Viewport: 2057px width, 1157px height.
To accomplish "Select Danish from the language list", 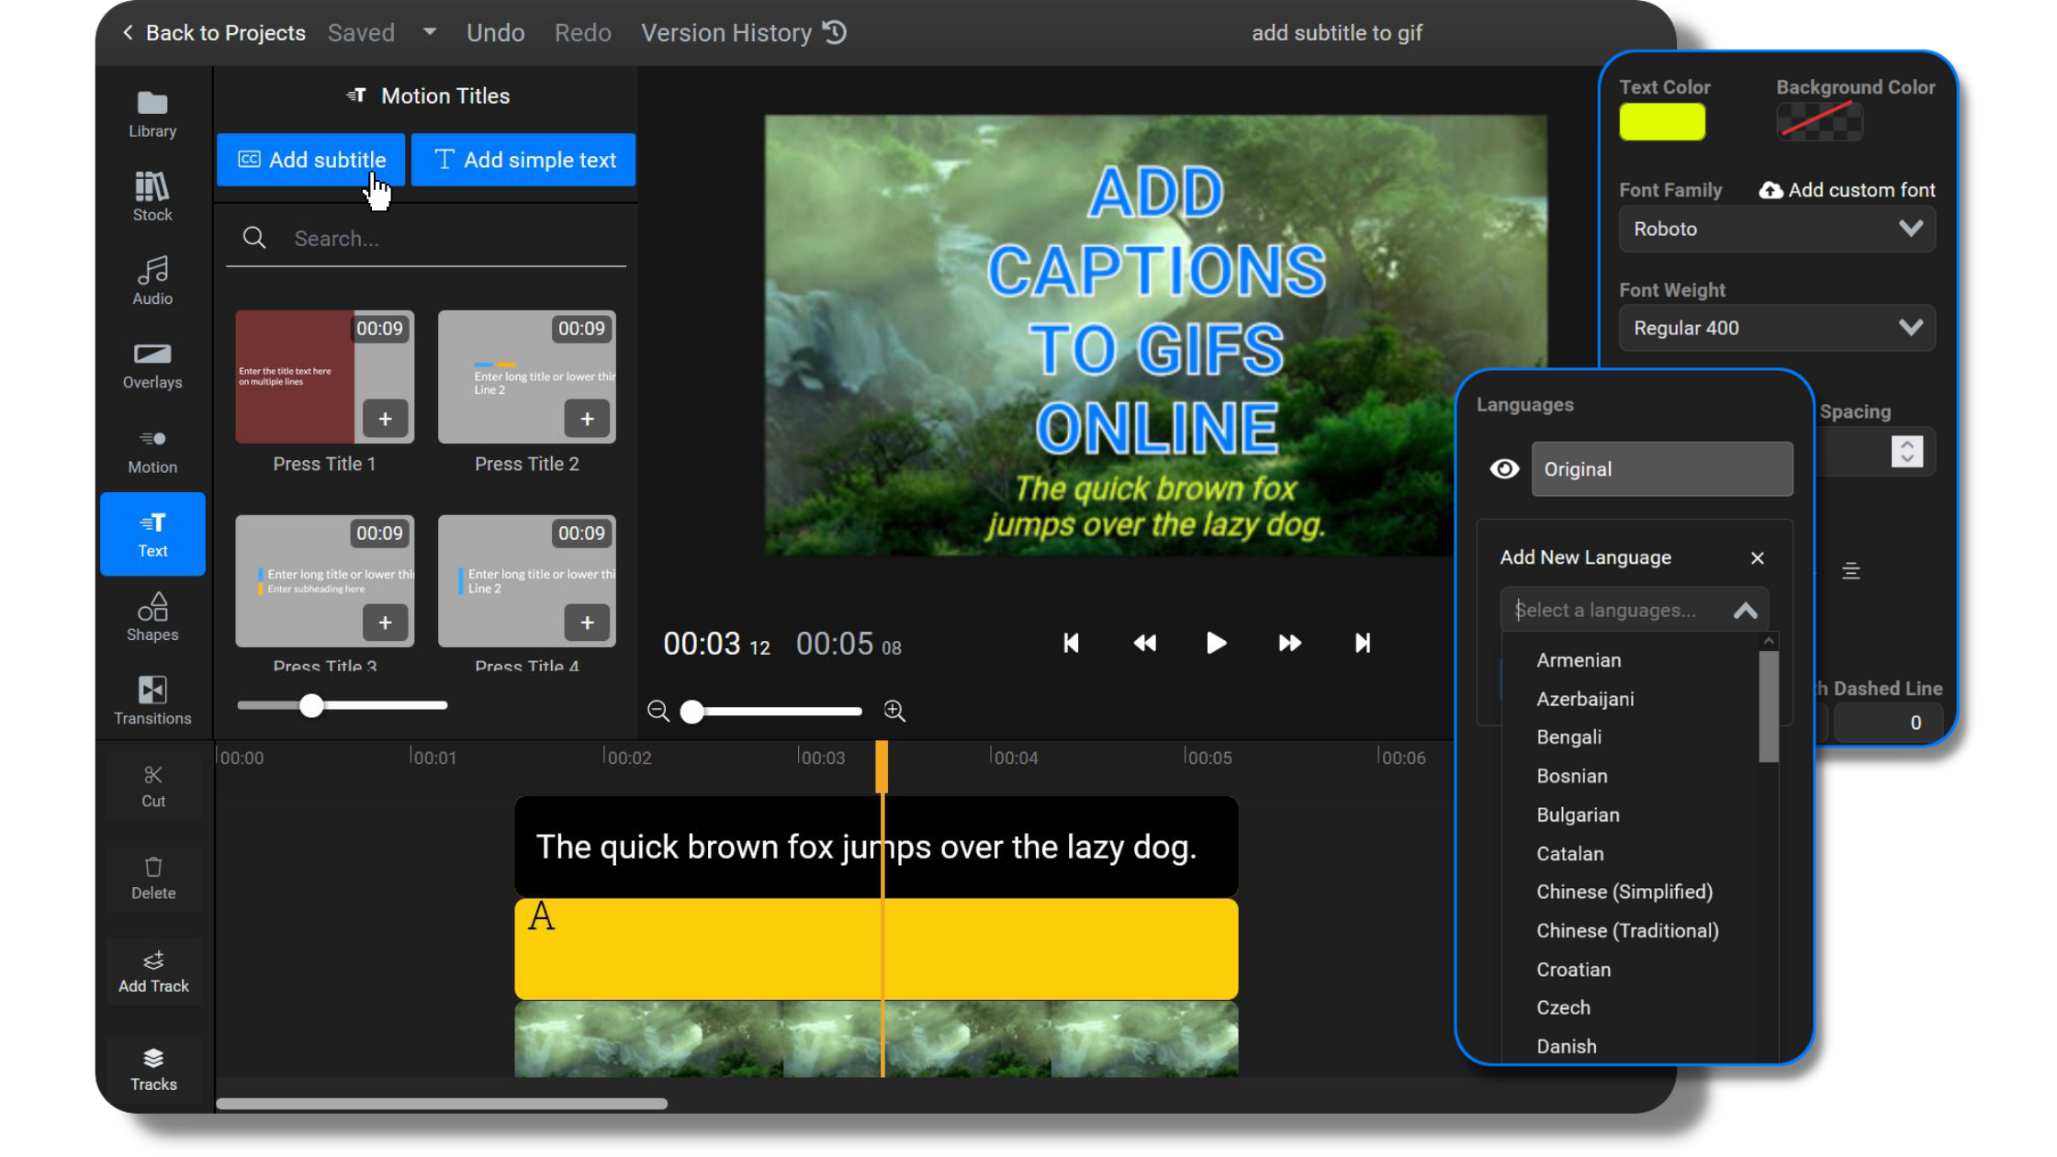I will click(x=1566, y=1047).
